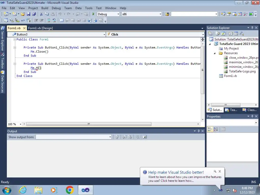
Task: Click View Class Diagram icon in Solution Explorer
Action: 242,34
